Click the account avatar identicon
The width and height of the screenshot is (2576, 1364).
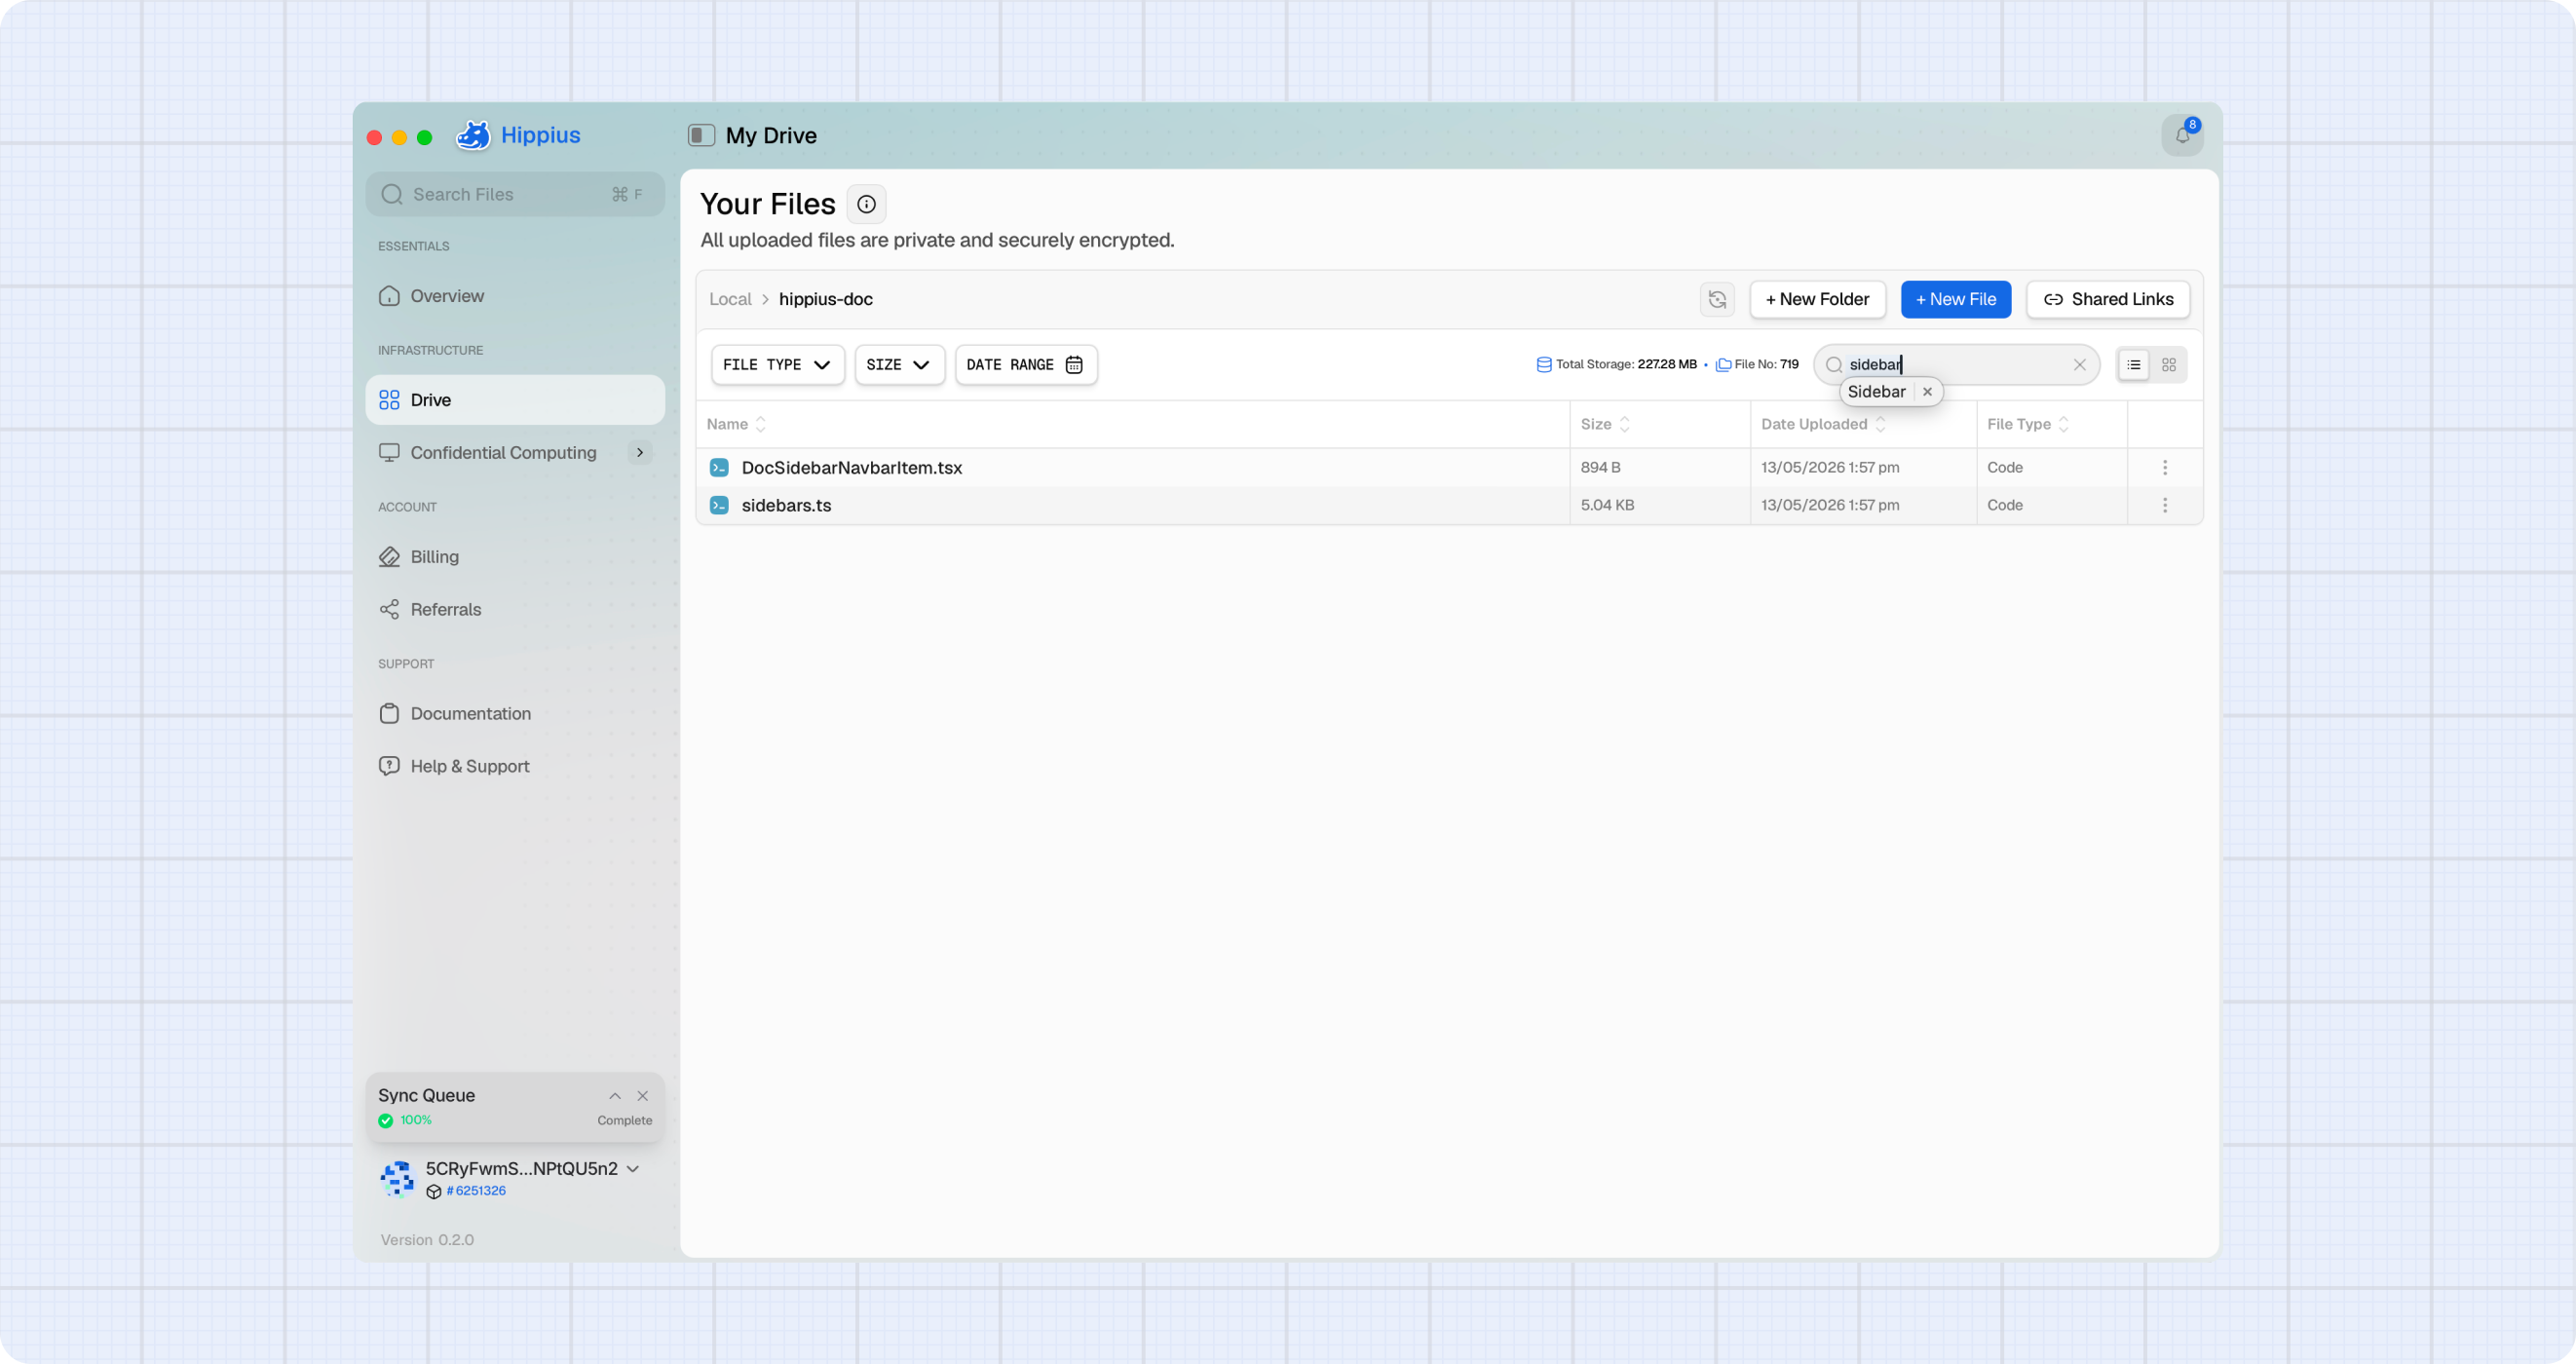pos(397,1178)
